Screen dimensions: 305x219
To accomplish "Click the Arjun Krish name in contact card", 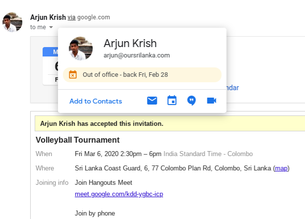I will click(x=130, y=43).
